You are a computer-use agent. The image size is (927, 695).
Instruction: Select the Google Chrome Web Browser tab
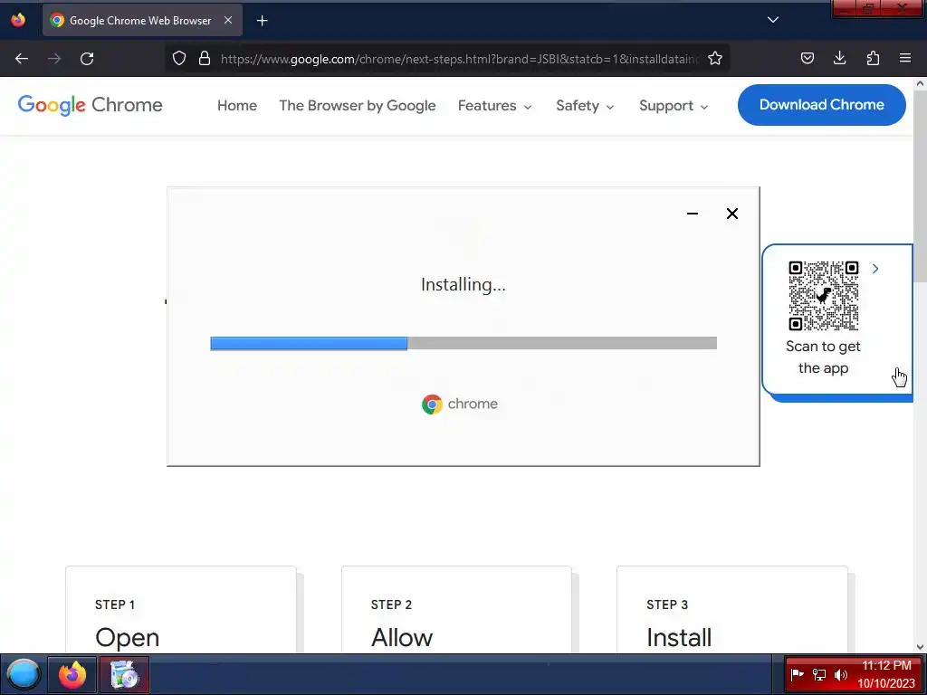[x=142, y=20]
